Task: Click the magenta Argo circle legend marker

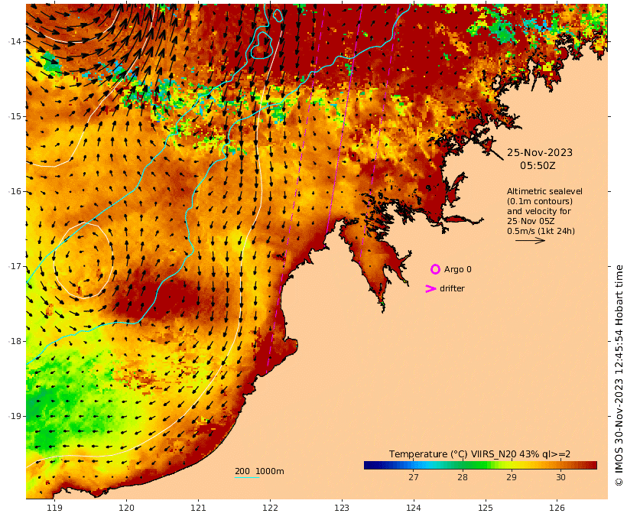Action: pyautogui.click(x=436, y=269)
